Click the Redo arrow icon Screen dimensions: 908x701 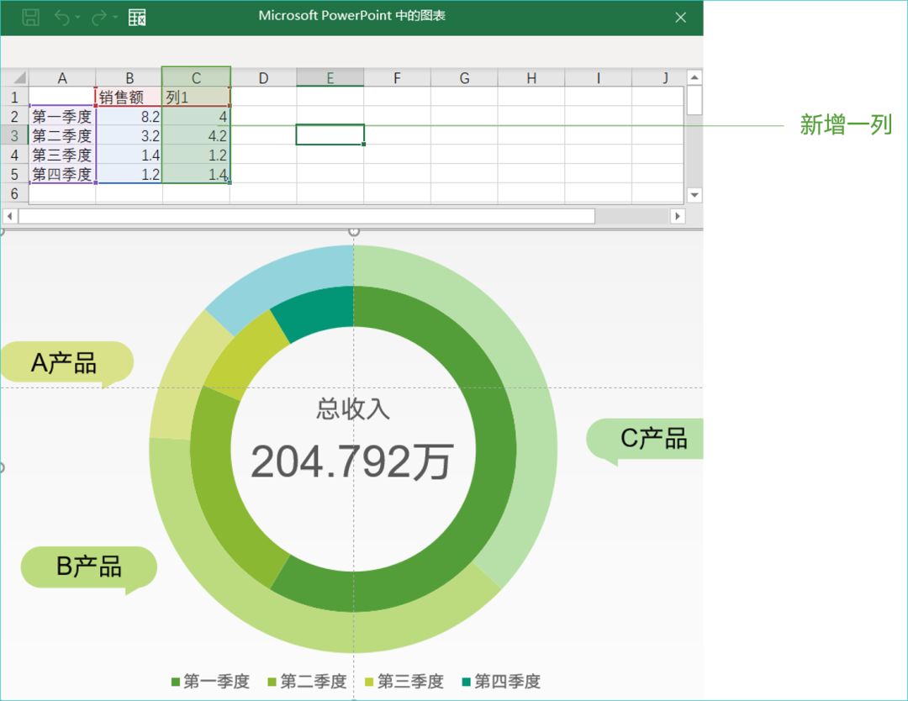[99, 18]
